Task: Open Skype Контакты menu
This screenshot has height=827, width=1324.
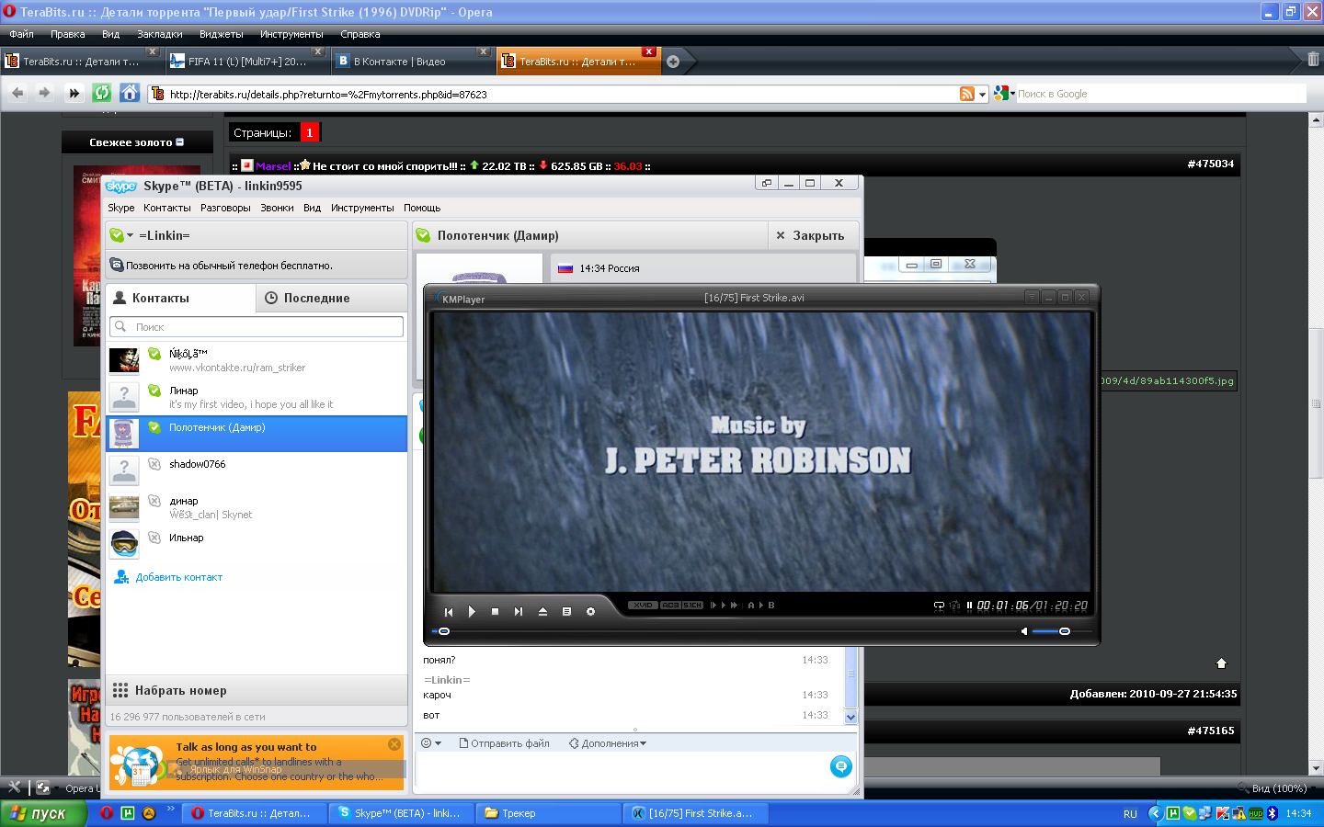Action: (x=167, y=208)
